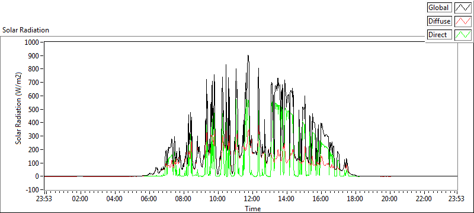This screenshot has height=213, width=474.
Task: Click the global radiation peak near 900 W/m2
Action: point(248,56)
